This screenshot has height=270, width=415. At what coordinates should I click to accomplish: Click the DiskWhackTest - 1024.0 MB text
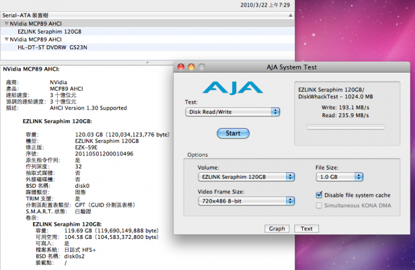click(x=336, y=96)
